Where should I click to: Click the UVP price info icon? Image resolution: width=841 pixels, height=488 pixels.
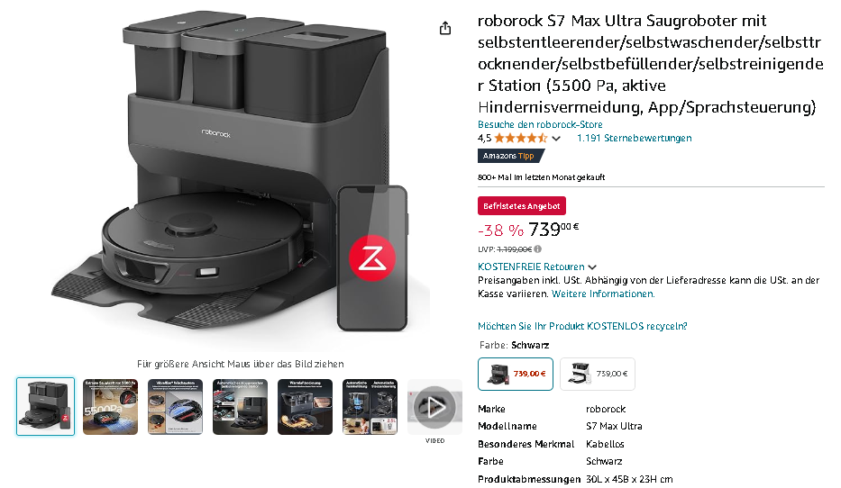(x=538, y=249)
